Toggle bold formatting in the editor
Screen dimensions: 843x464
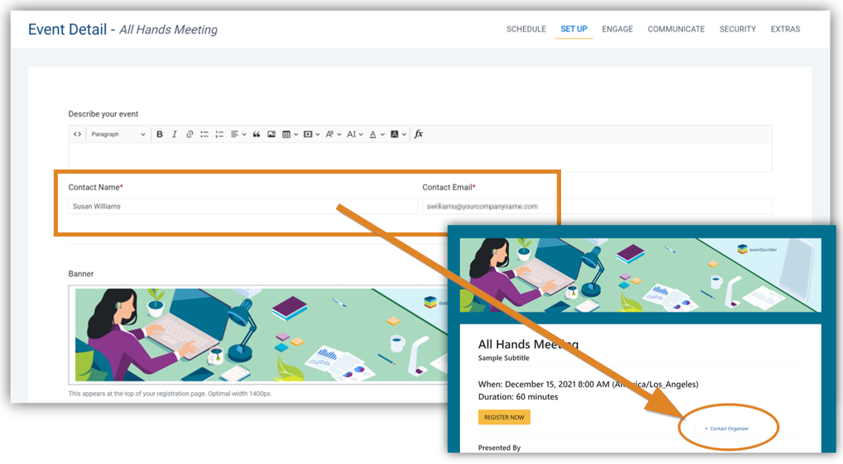point(160,134)
